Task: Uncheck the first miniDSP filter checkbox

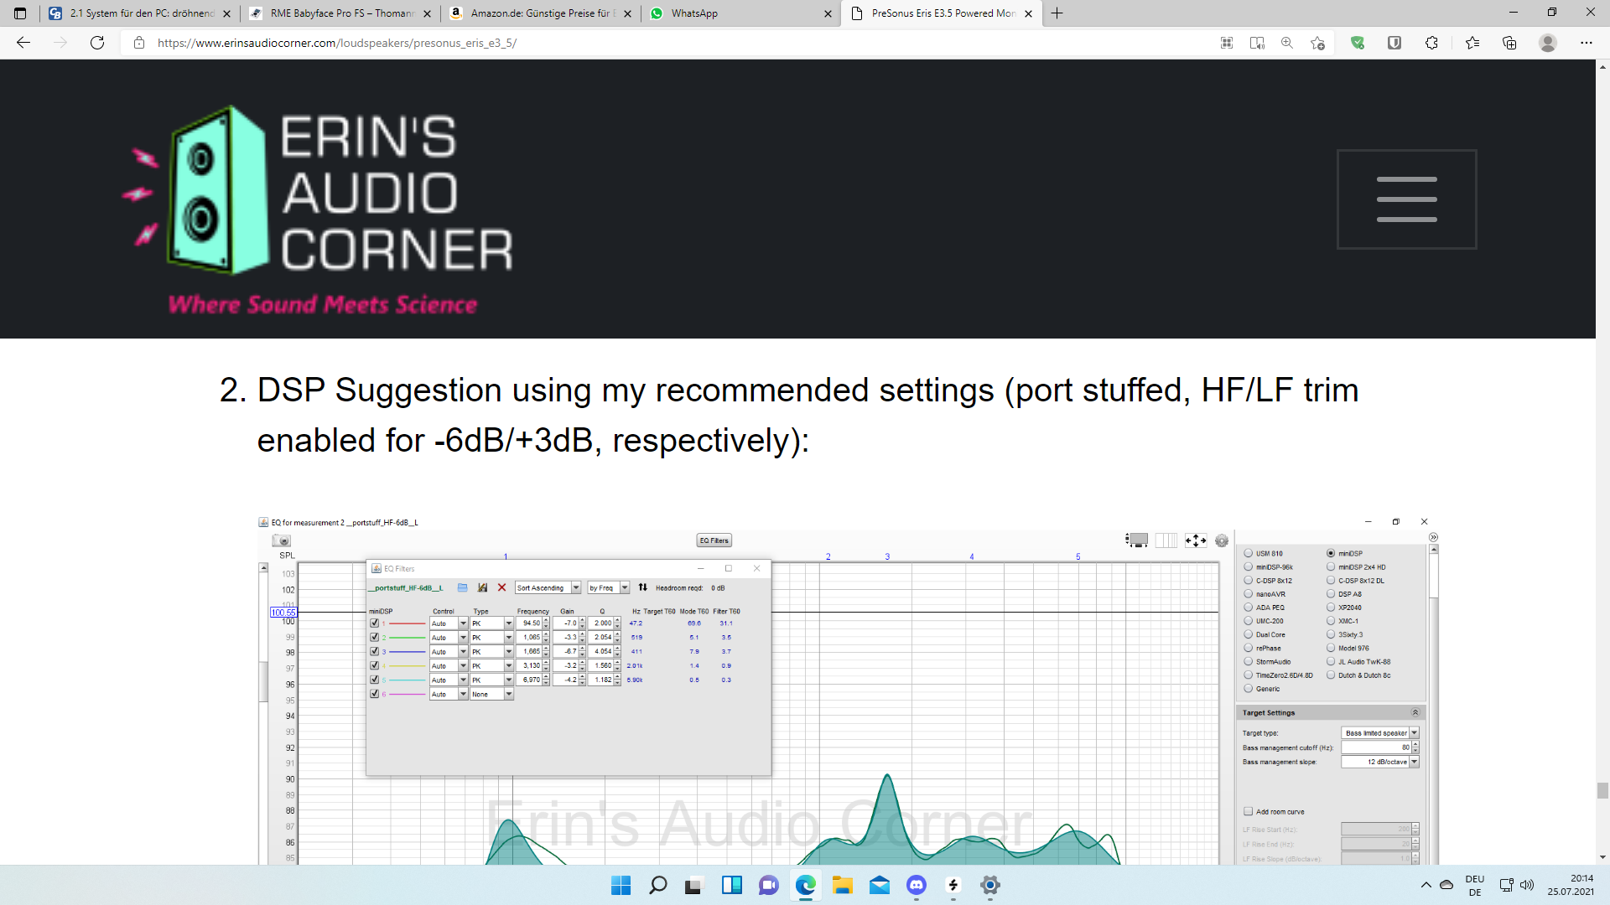Action: [x=375, y=623]
